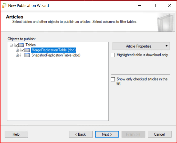Go back with the Back button
177x143 pixels.
point(80,134)
